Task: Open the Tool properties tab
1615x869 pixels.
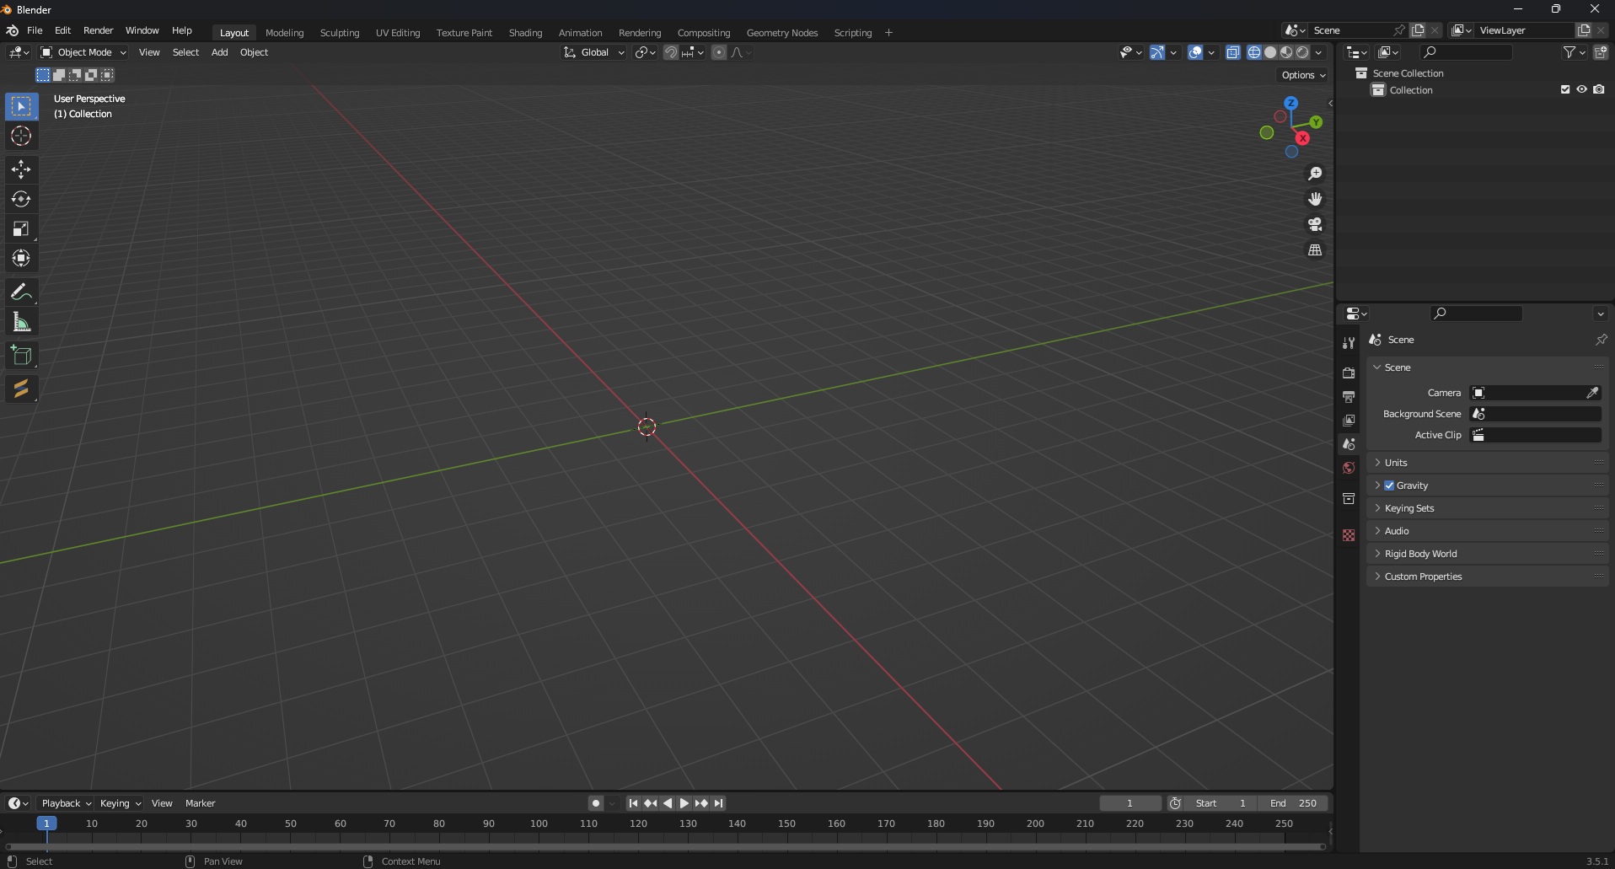Action: 1349,343
